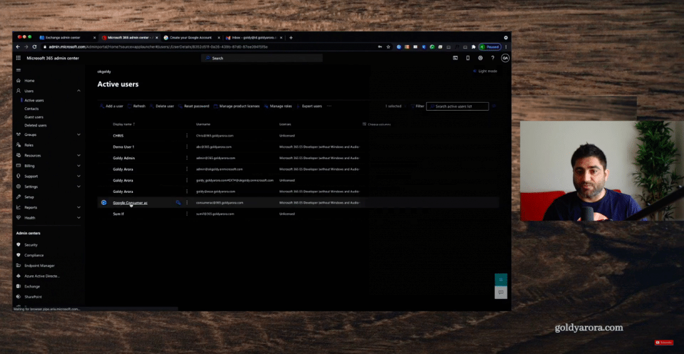684x354 pixels.
Task: Click Refresh in users toolbar
Action: coord(137,106)
